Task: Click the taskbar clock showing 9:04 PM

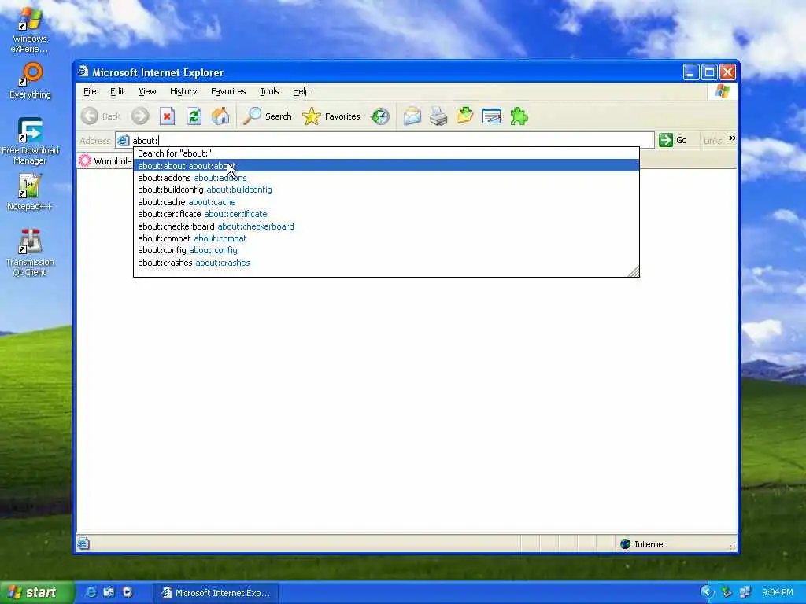Action: 777,593
